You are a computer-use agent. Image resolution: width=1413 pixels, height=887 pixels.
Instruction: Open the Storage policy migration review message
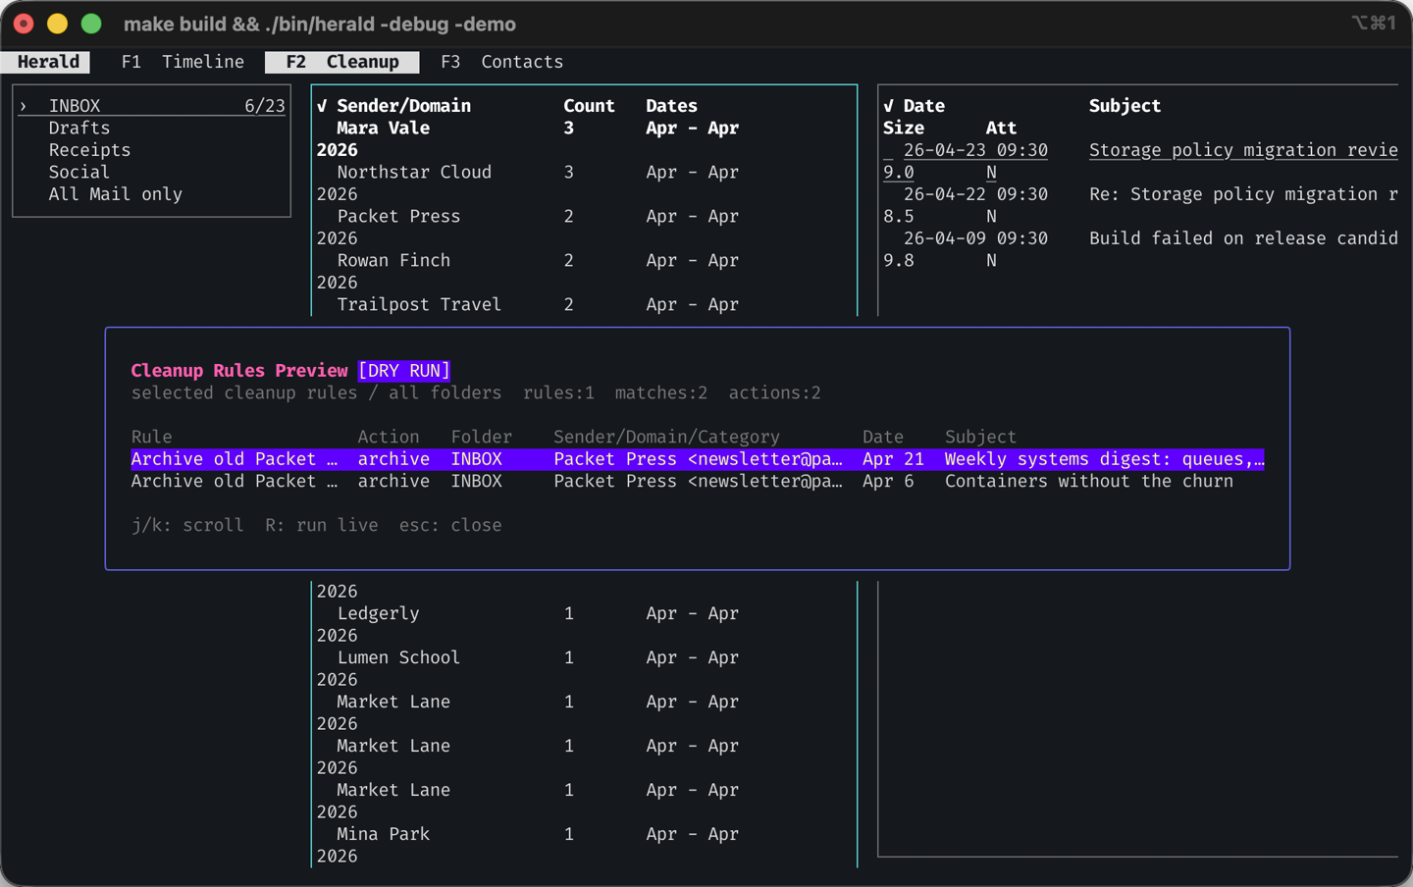tap(1243, 150)
